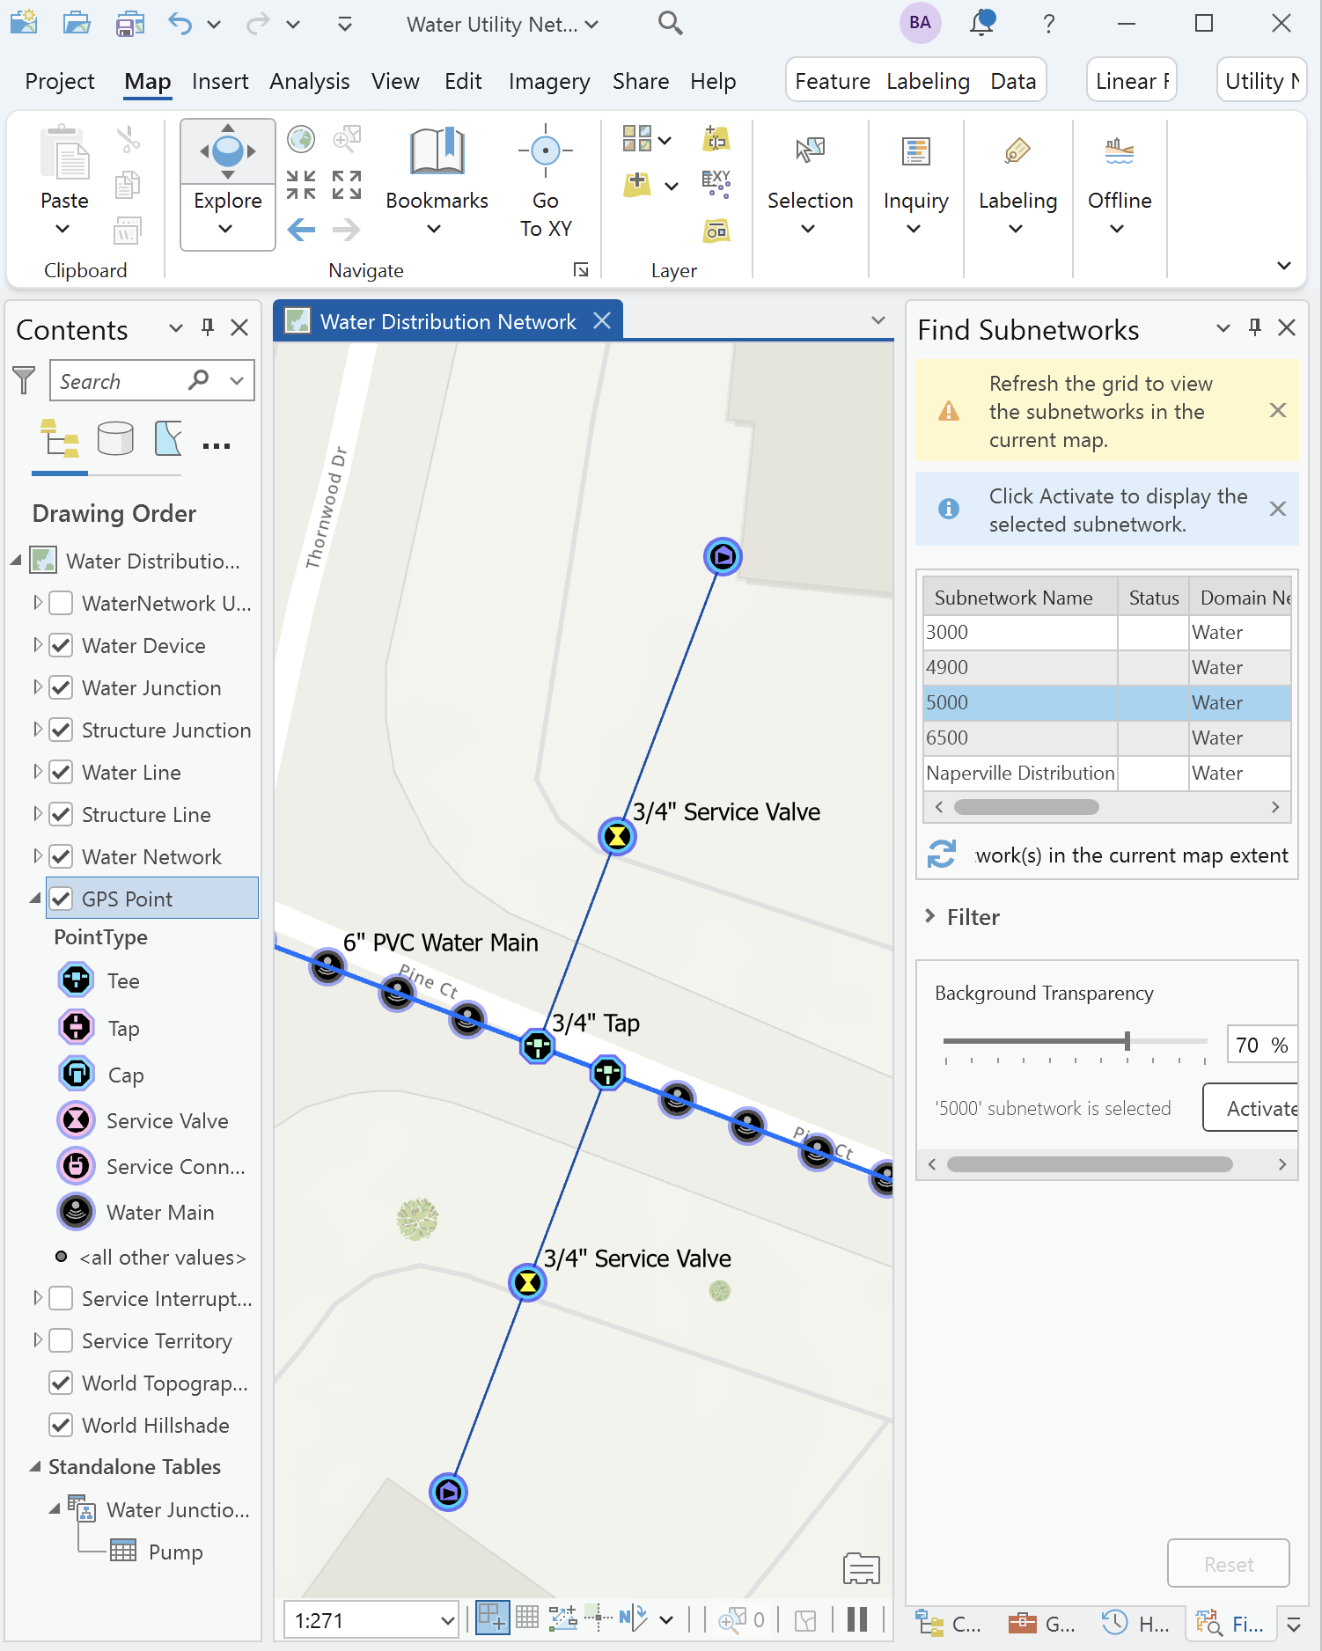Click the Basemap gallery icon
1322x1651 pixels.
click(636, 138)
